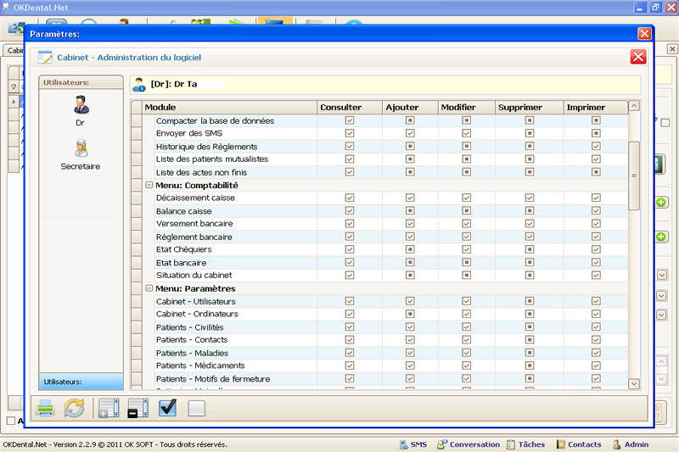This screenshot has width=679, height=452.
Task: Click the collapse-all rows icon
Action: pos(138,408)
